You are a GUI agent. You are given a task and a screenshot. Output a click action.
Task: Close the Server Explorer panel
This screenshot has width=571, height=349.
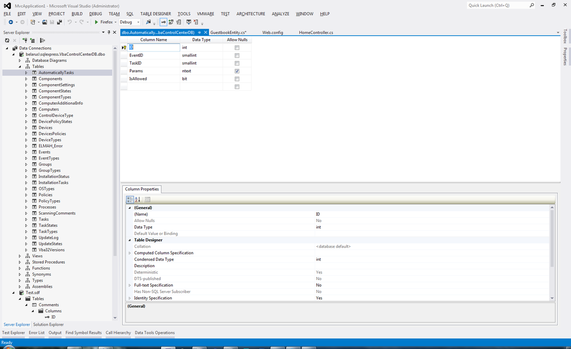[x=114, y=32]
